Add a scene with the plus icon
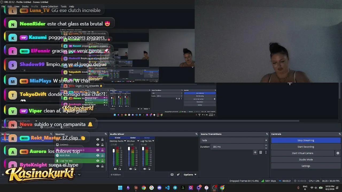342x192 pixels. coord(3,175)
